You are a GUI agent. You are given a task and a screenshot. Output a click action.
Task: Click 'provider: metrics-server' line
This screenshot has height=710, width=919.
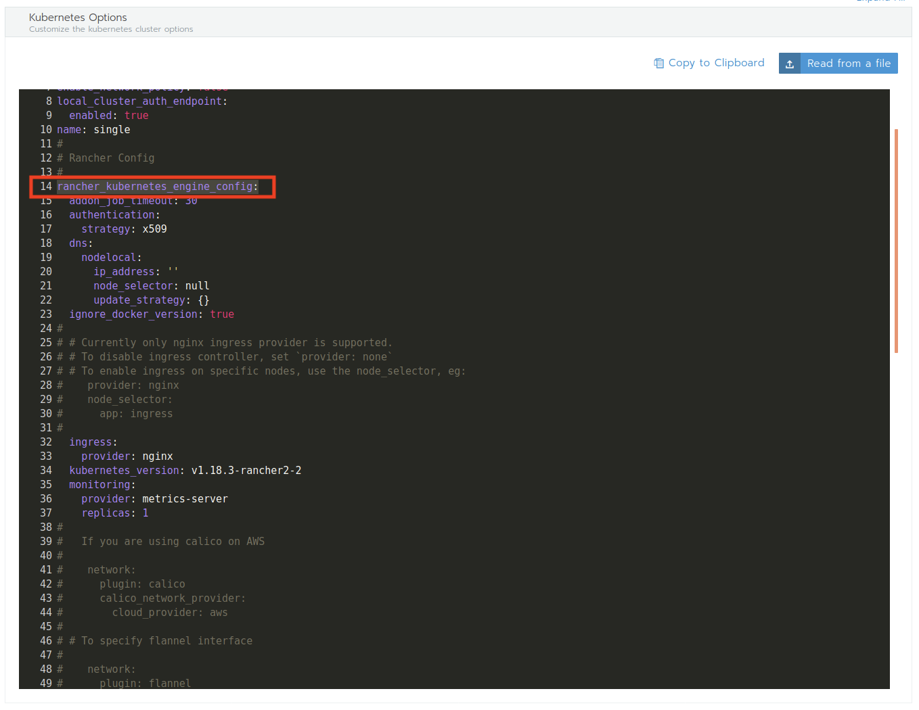point(154,499)
